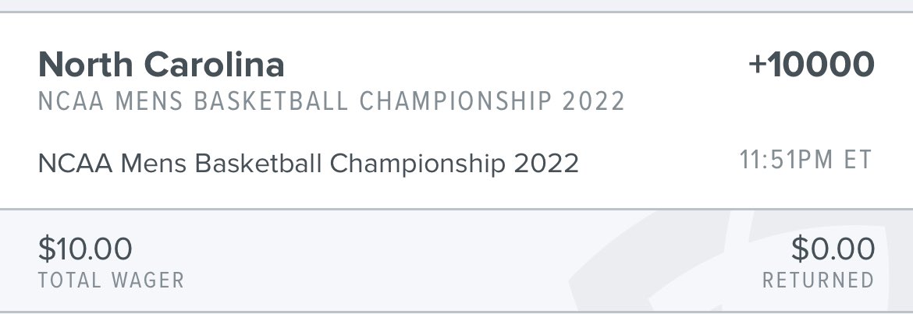Open the mixed-case NCAA Mens Basketball Championship event line
913x314 pixels.
pos(308,164)
